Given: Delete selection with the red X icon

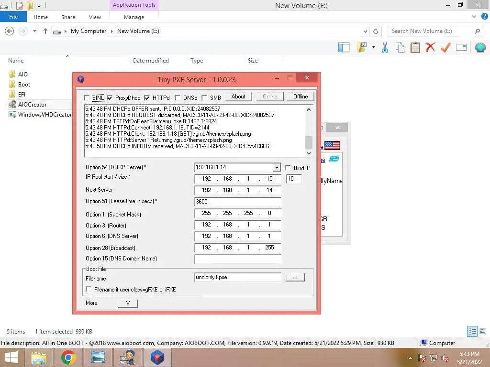Looking at the screenshot, I should tap(430, 47).
